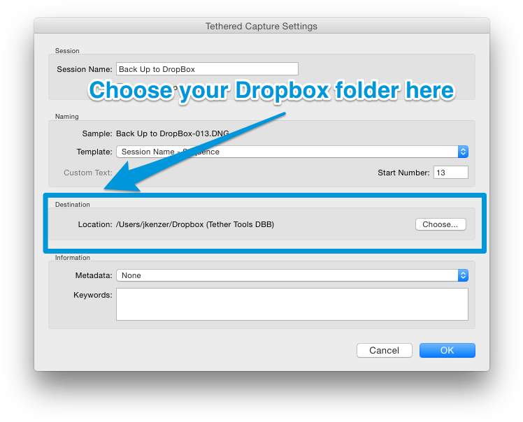Click the 'Template:' label
Viewport: 523px width, 422px height.
pos(94,152)
